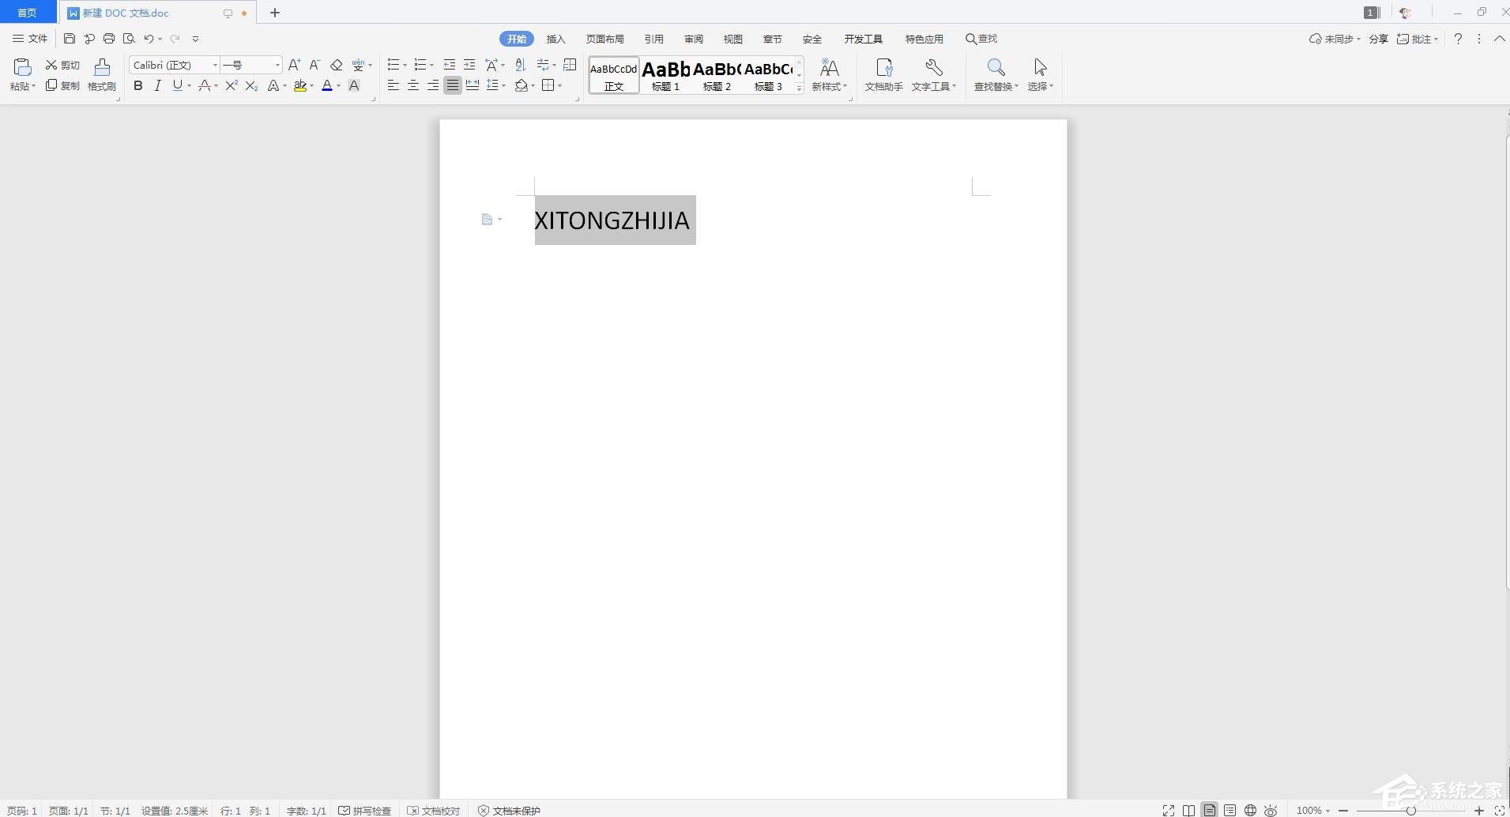Toggle bold formatting
Image resolution: width=1510 pixels, height=817 pixels.
tap(138, 85)
